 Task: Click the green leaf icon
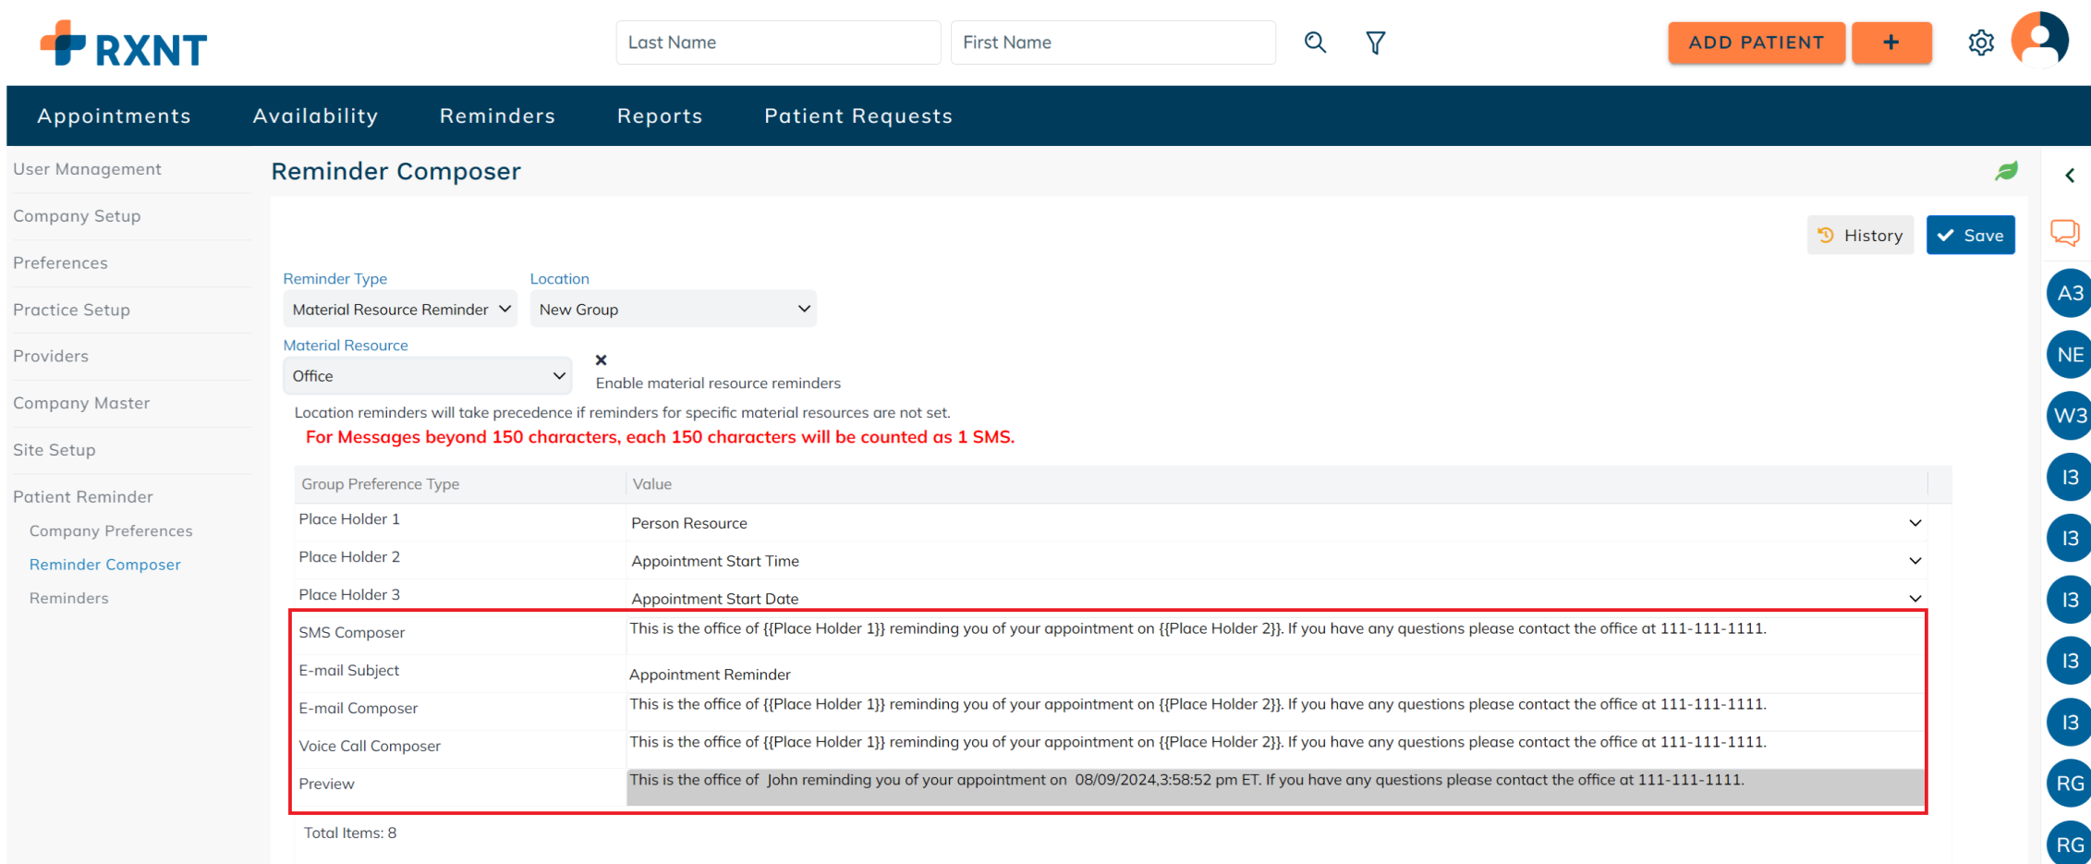tap(2006, 171)
